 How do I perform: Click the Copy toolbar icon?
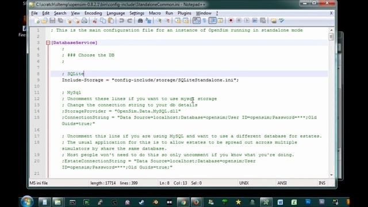[x=103, y=21]
